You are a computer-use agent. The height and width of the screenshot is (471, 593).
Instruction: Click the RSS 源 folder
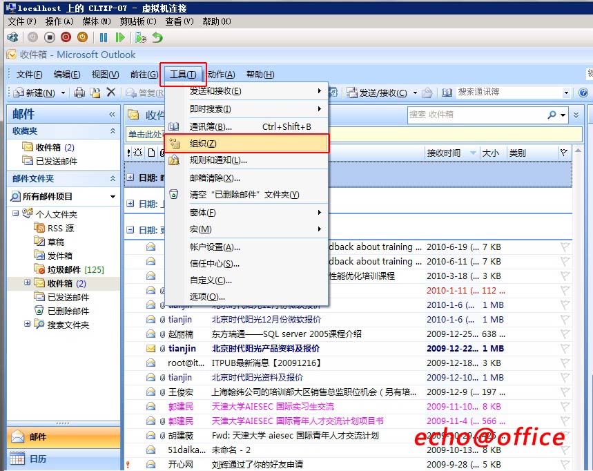tap(61, 228)
